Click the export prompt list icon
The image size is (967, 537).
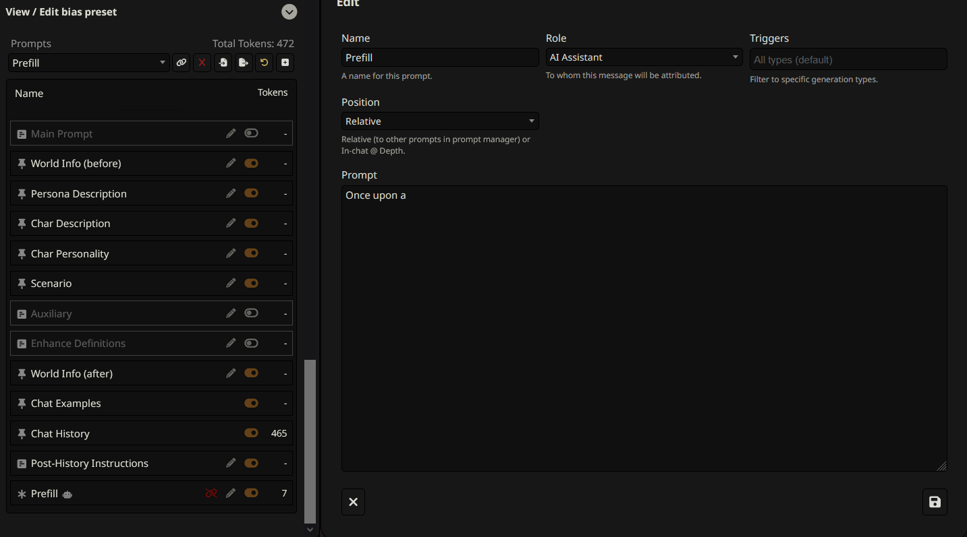(x=244, y=63)
